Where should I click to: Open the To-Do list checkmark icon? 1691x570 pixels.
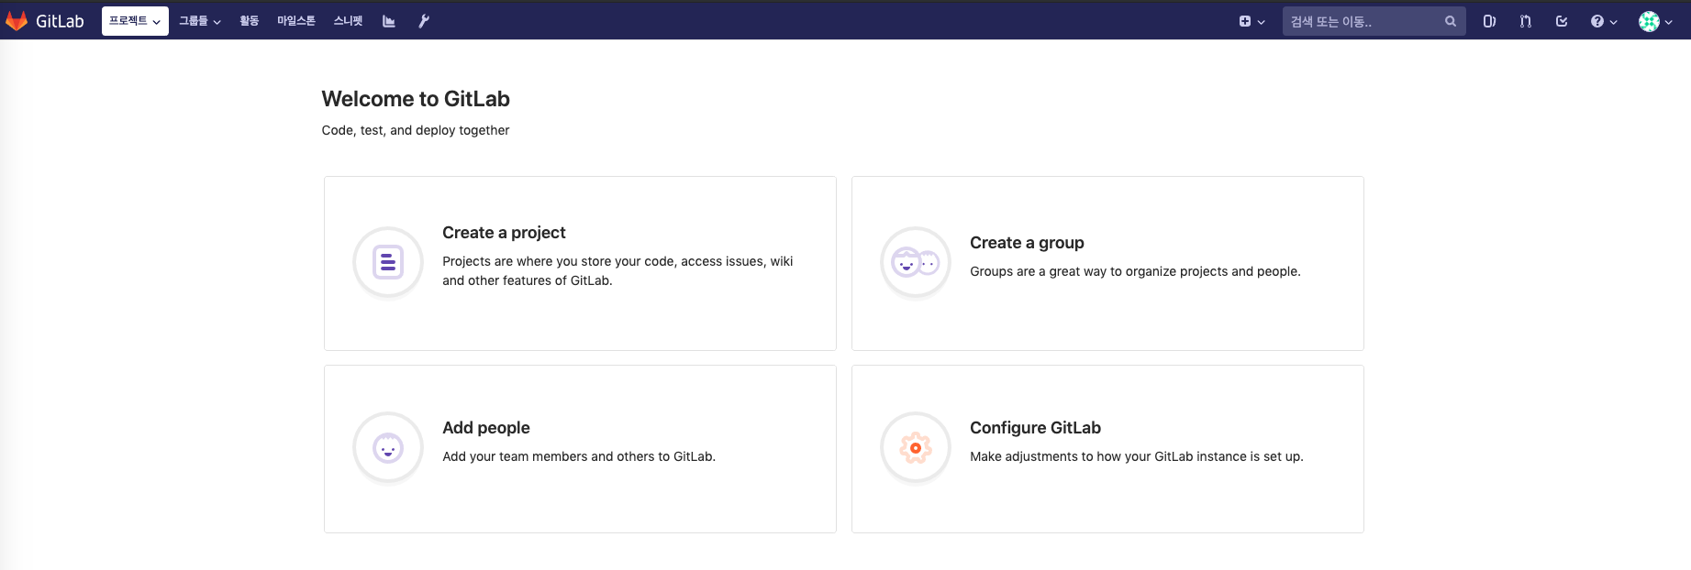[1562, 21]
